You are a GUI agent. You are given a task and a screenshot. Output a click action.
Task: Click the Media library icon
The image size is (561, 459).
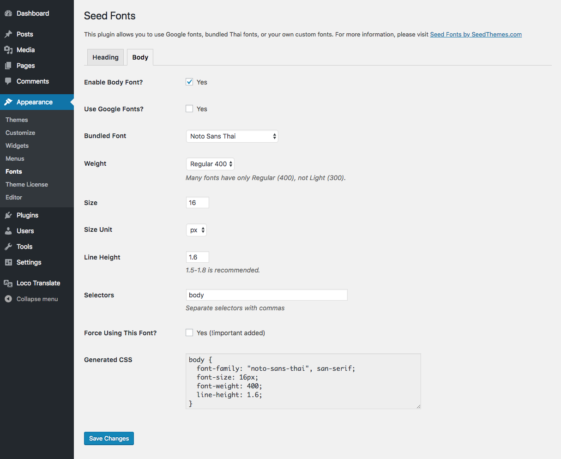(8, 50)
